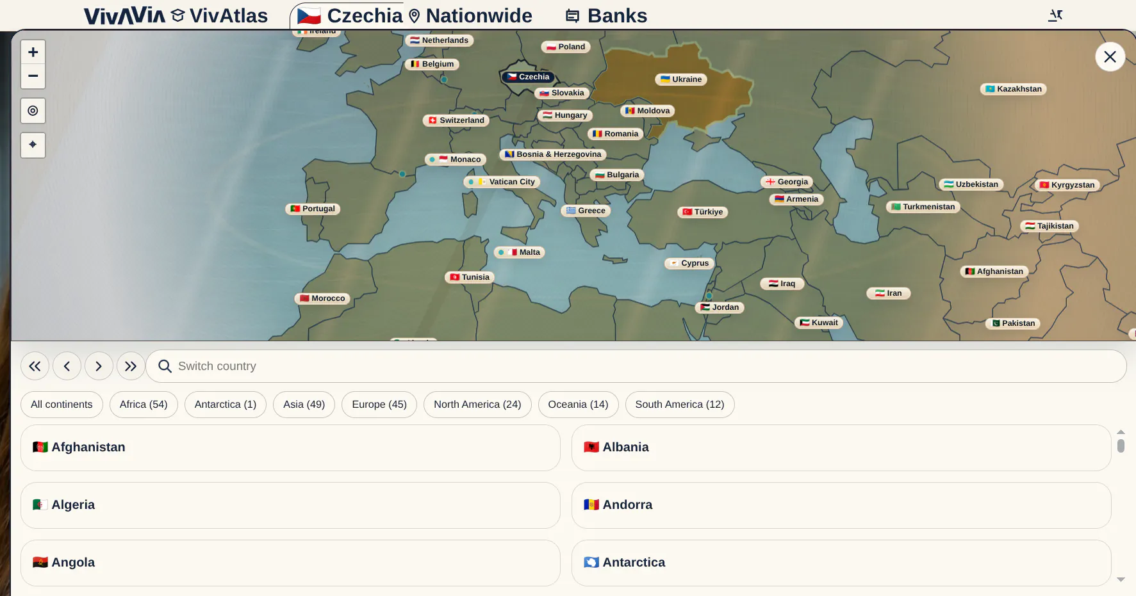This screenshot has width=1136, height=596.
Task: Click the Kazakhstan map label
Action: coord(1014,89)
